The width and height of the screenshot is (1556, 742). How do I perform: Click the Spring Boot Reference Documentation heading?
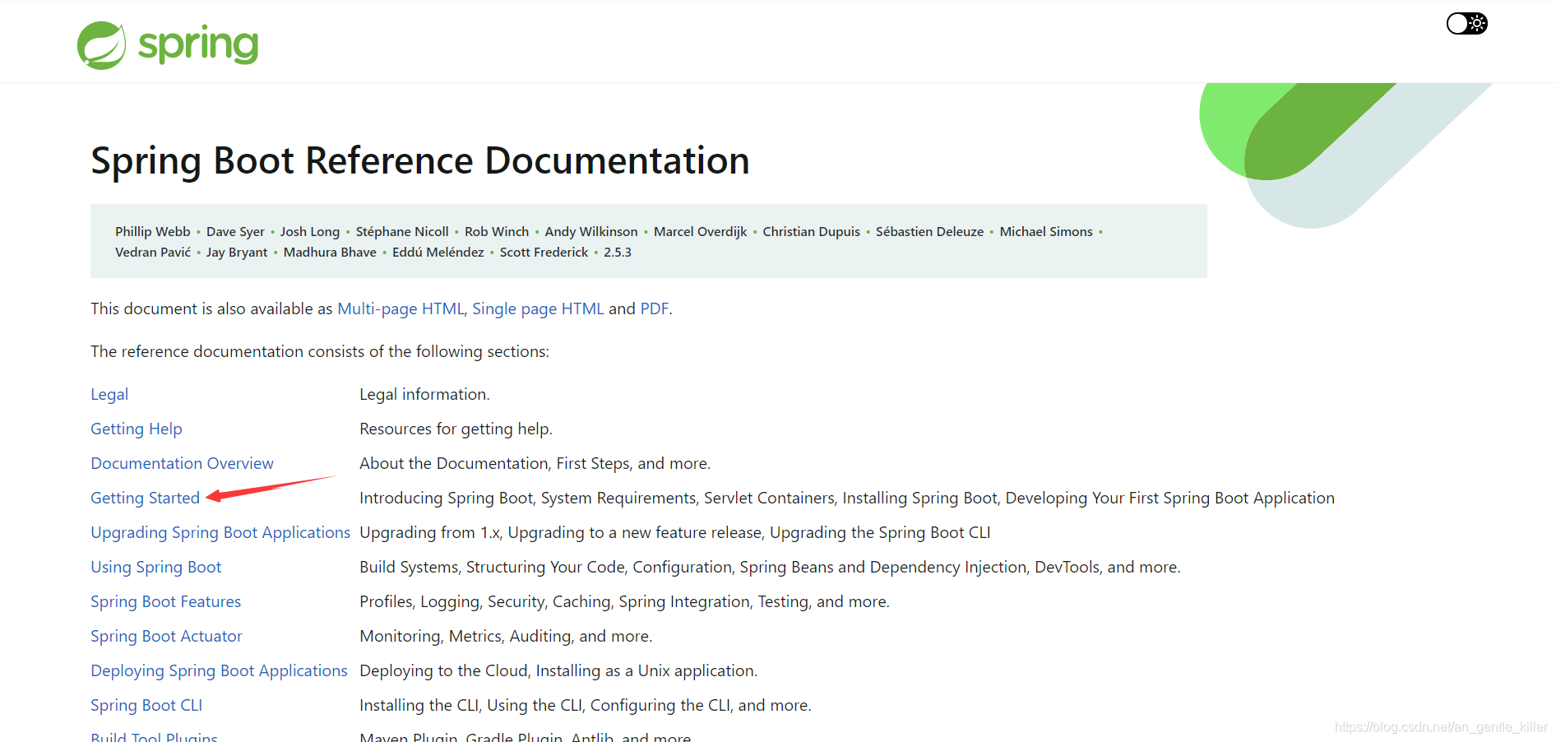[420, 160]
